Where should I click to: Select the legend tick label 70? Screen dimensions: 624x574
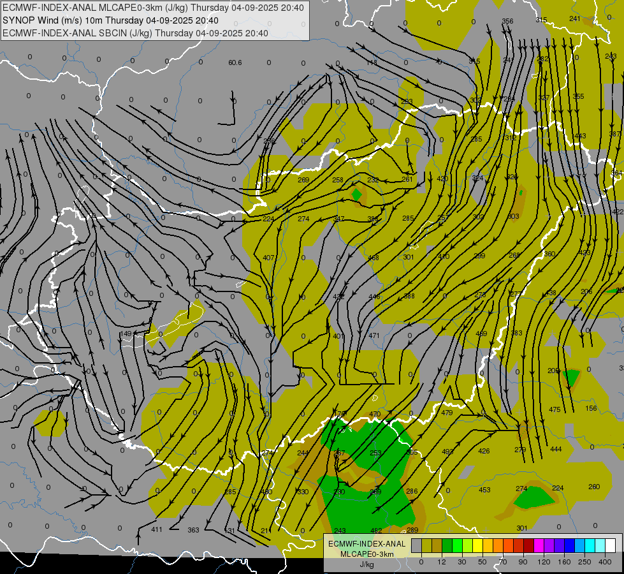[x=503, y=562]
